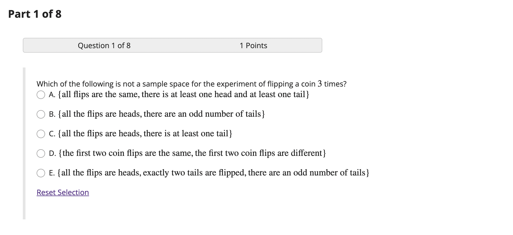Click the question panel header bar
Image resolution: width=513 pixels, height=235 pixels.
[x=172, y=45]
